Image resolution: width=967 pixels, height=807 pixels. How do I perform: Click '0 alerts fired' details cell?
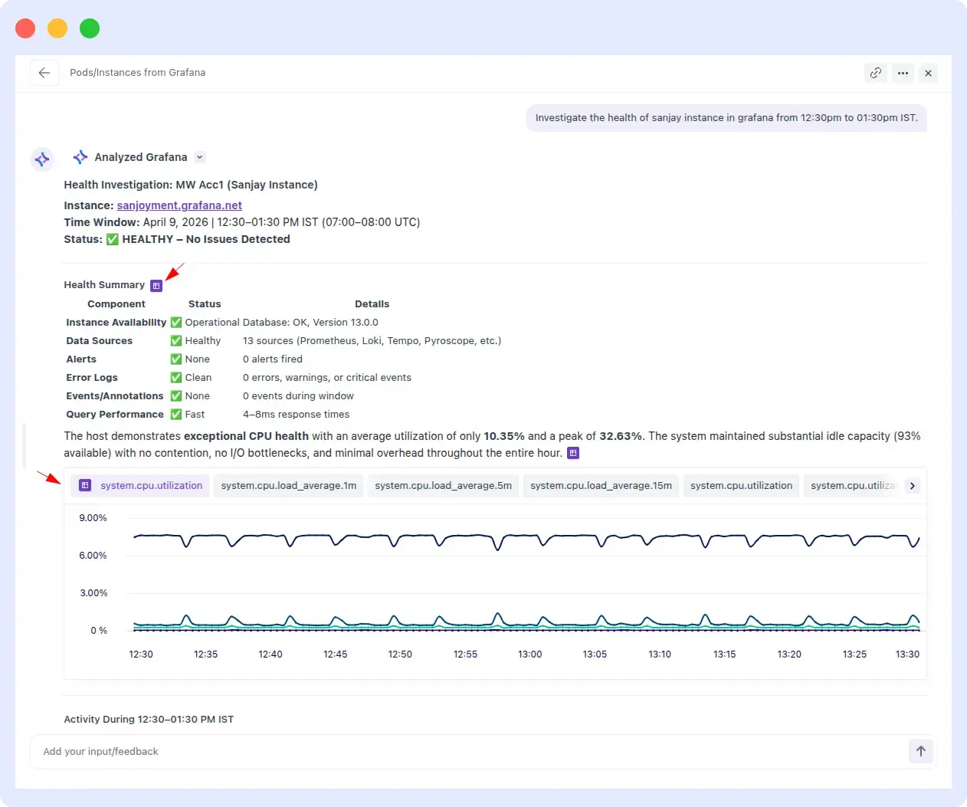point(273,359)
